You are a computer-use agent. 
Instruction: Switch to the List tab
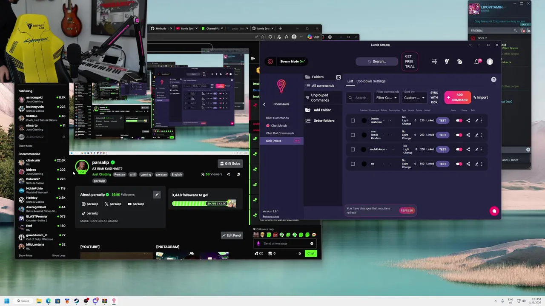click(350, 81)
